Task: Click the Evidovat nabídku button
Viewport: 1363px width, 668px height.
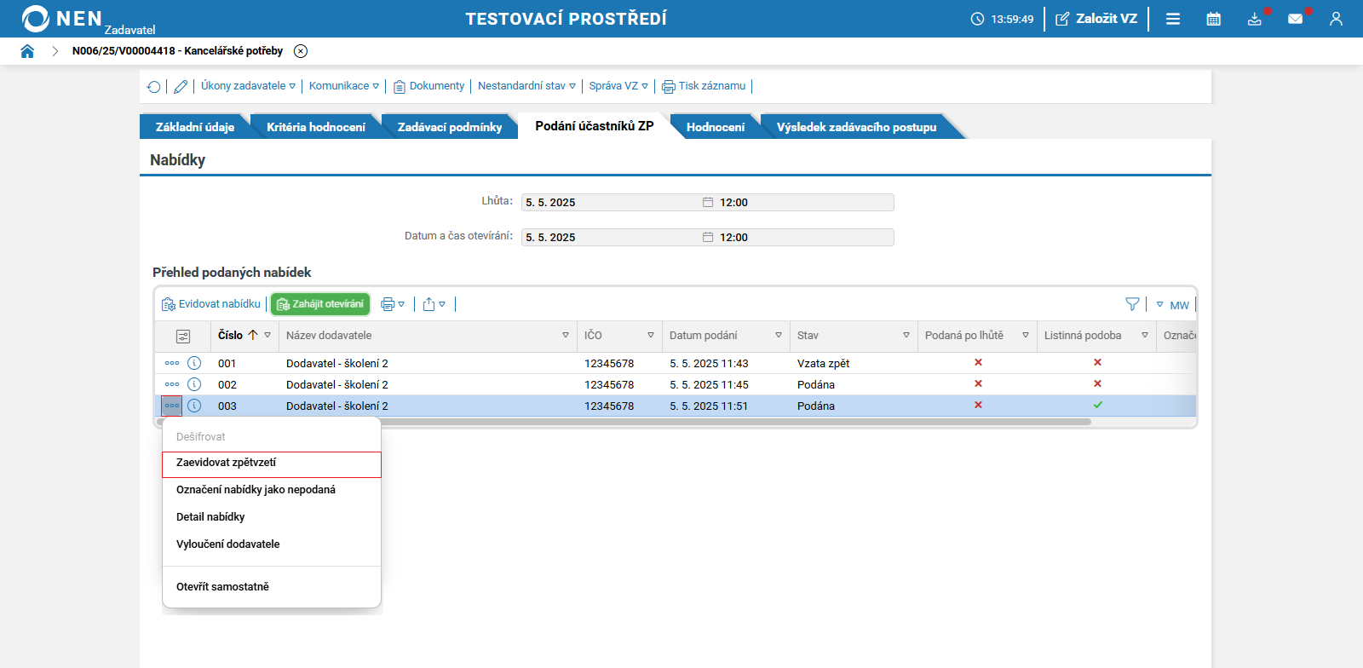Action: [212, 304]
